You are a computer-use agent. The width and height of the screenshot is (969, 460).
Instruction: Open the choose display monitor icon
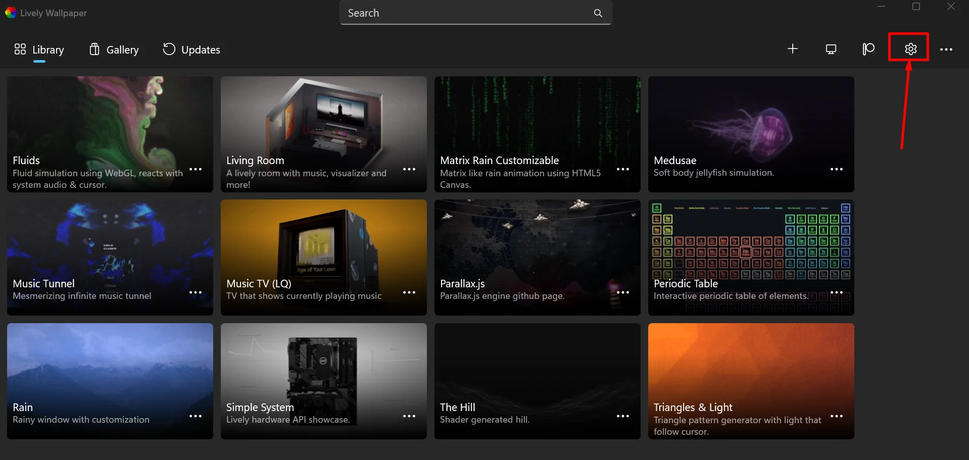[x=831, y=49]
